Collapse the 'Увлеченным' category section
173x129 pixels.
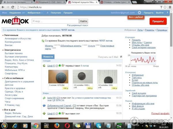[3, 35]
